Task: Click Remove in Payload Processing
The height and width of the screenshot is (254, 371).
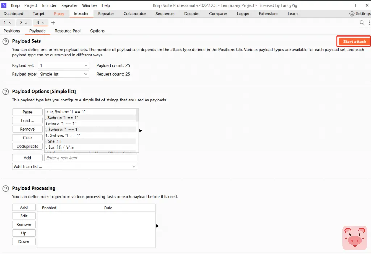Action: 24,224
